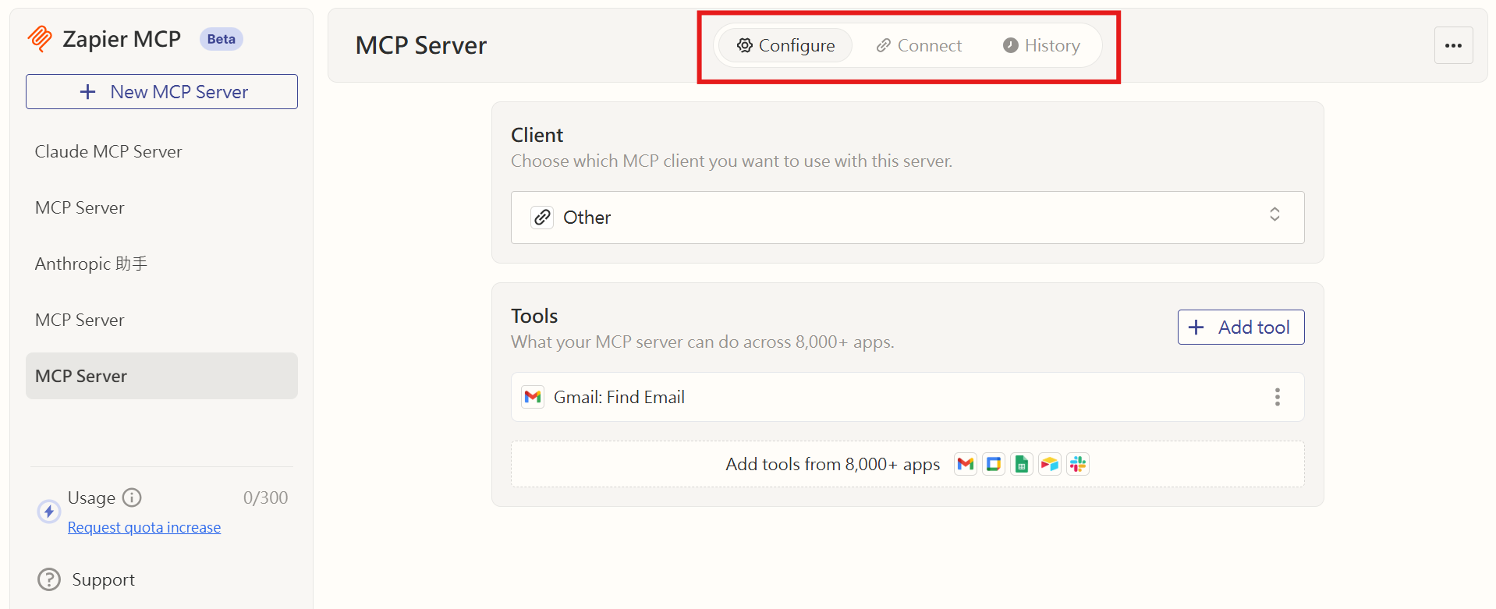The width and height of the screenshot is (1496, 609).
Task: Click the Usage info icon
Action: click(133, 497)
